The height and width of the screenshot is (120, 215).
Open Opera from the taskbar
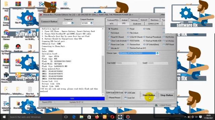click(x=112, y=117)
